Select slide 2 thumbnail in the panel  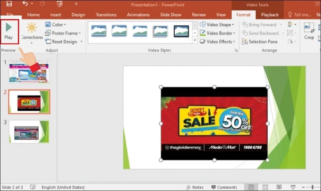tap(29, 102)
